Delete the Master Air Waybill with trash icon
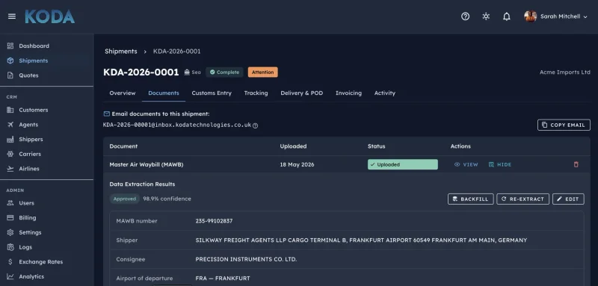The width and height of the screenshot is (598, 286). 576,164
